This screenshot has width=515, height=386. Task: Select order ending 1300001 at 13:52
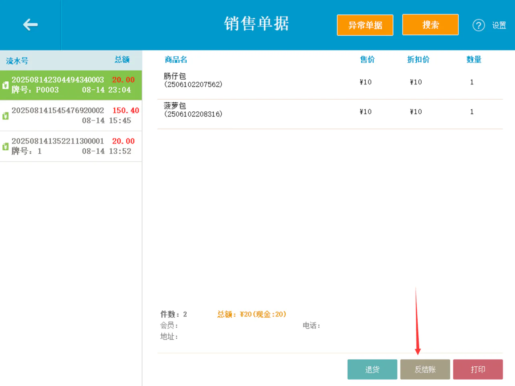[x=71, y=146]
